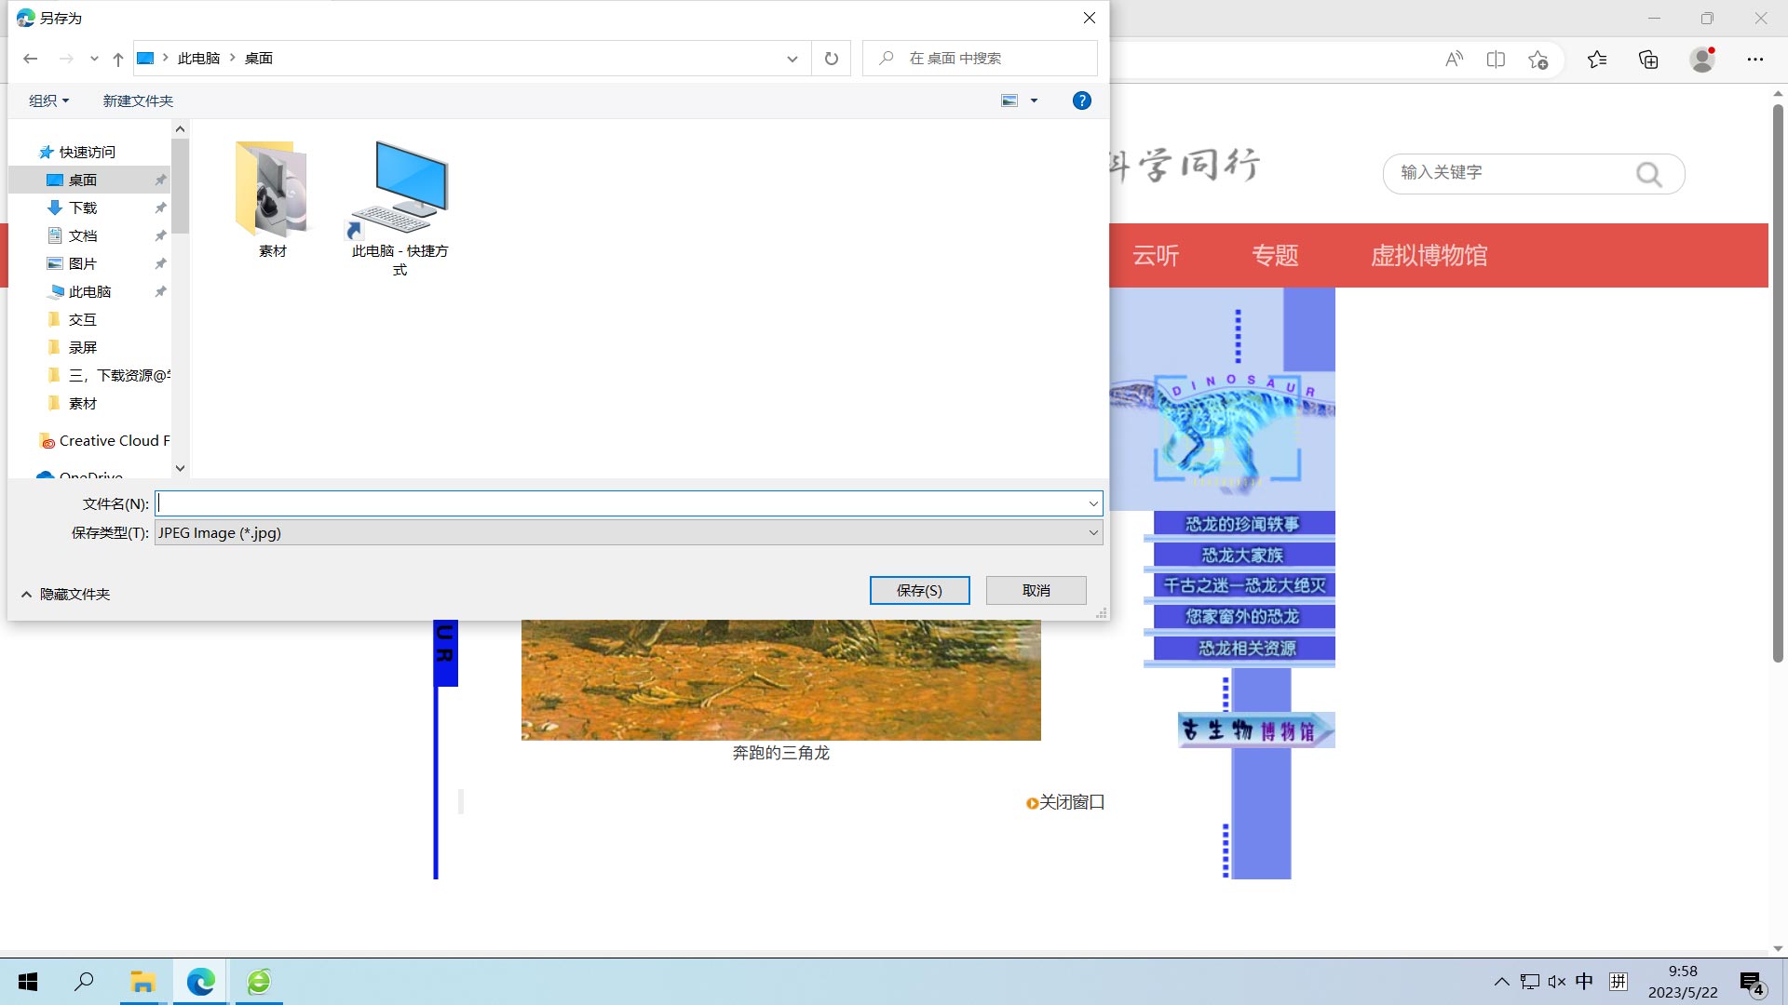Expand the 保存类型 JPEG dropdown
This screenshot has width=1788, height=1005.
[x=1093, y=532]
